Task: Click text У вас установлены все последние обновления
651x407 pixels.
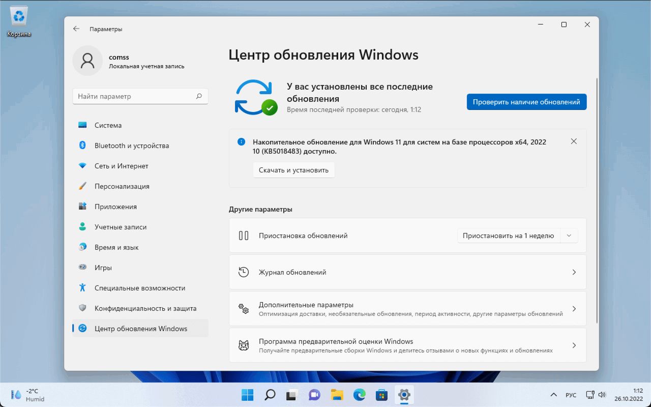Action: (360, 93)
